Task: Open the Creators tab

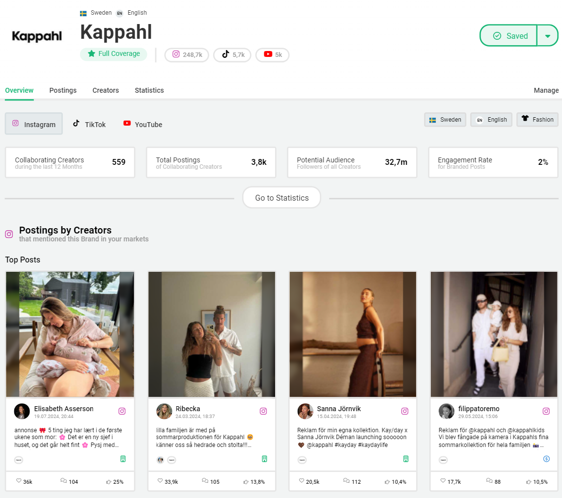Action: pos(106,90)
